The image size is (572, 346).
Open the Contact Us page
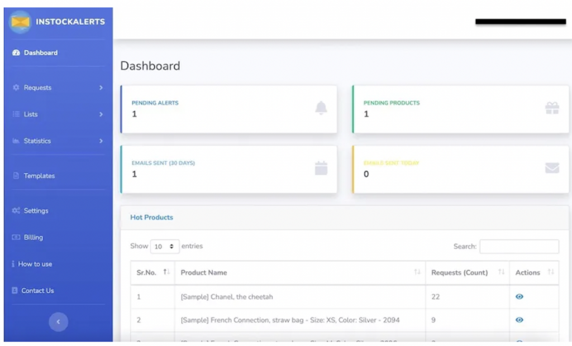click(37, 291)
